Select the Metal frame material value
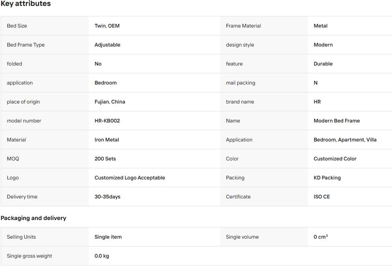The height and width of the screenshot is (277, 392). click(320, 26)
